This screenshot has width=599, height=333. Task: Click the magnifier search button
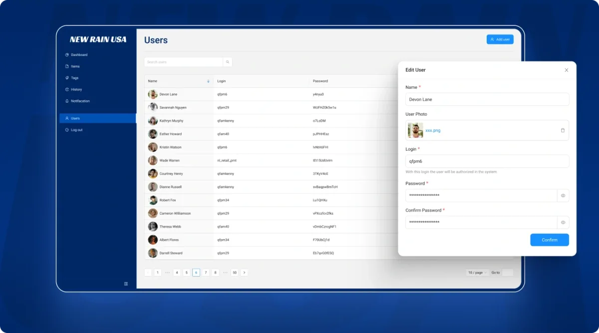tap(228, 62)
